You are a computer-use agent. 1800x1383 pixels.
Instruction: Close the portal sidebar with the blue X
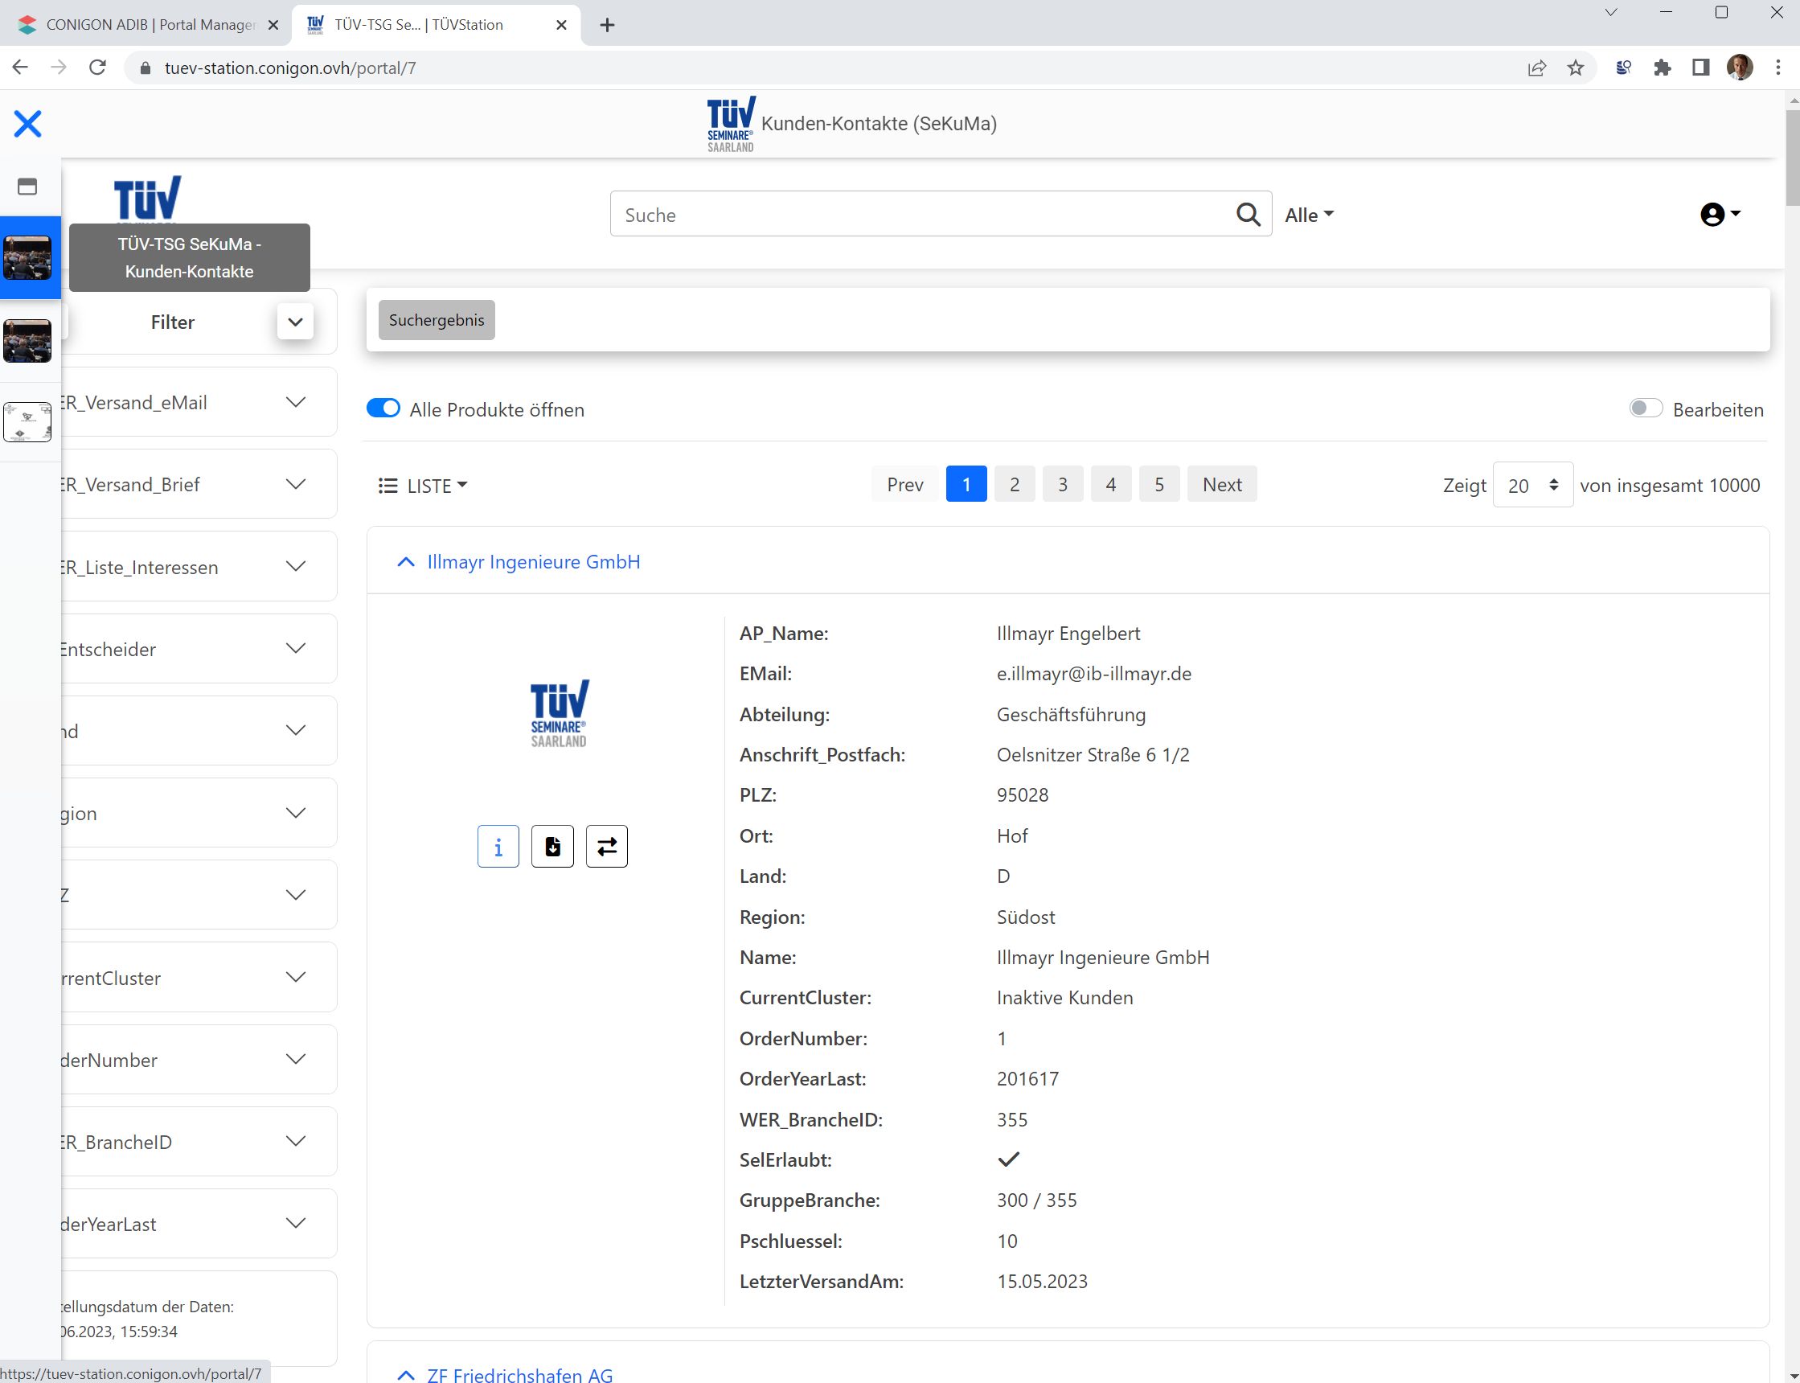coord(27,125)
